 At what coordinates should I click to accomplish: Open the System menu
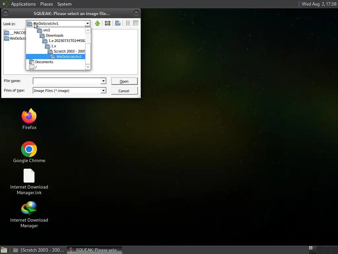(64, 4)
